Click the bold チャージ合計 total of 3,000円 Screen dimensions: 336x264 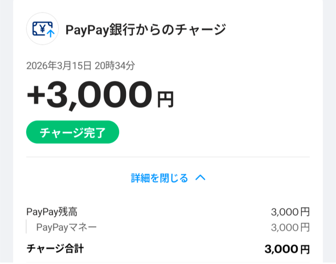(287, 249)
